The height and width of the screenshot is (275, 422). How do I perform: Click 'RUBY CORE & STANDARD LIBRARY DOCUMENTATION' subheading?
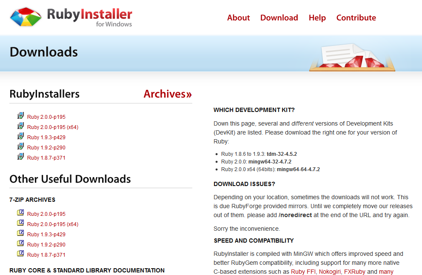(x=87, y=270)
